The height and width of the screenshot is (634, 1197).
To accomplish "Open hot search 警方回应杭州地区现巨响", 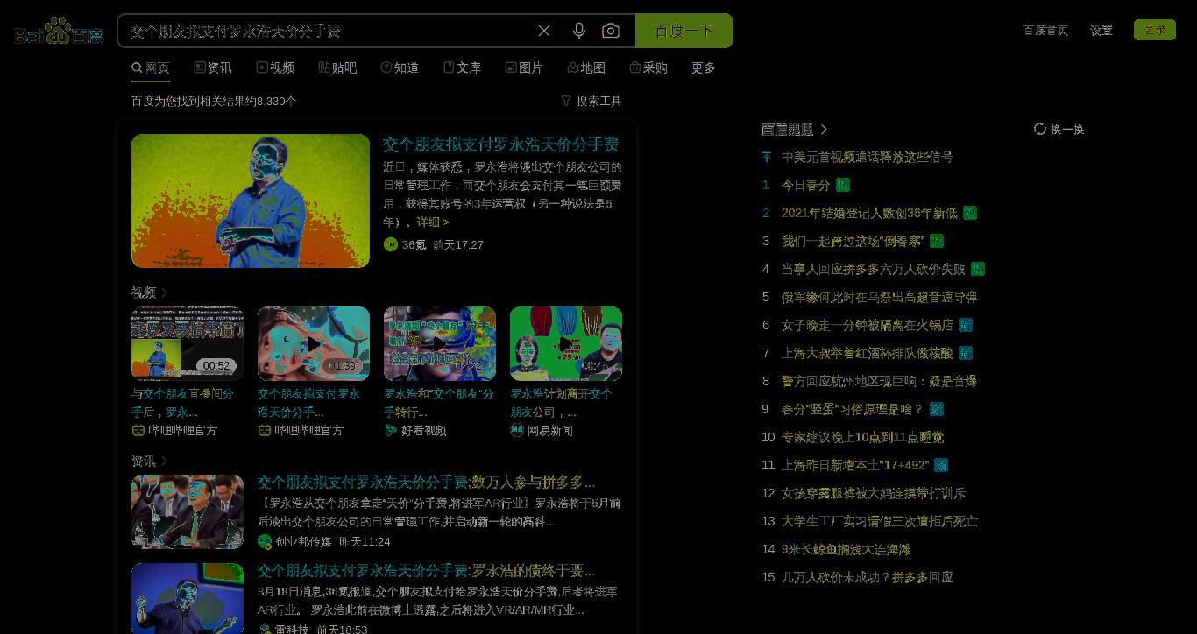I will click(879, 381).
